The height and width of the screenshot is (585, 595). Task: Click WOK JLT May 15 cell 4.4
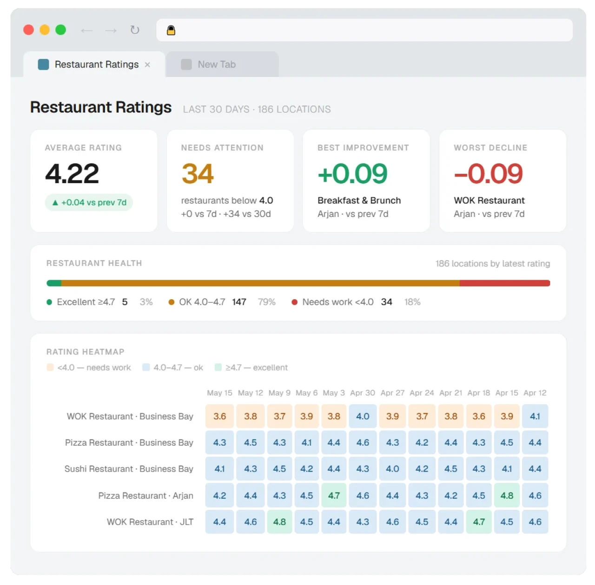tap(219, 522)
